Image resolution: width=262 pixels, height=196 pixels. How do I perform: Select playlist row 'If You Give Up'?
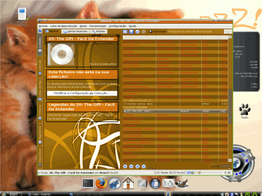[x=175, y=150]
